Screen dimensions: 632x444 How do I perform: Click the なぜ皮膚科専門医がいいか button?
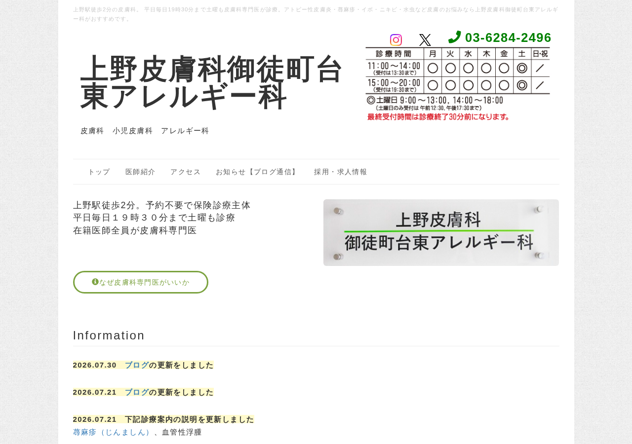click(141, 282)
